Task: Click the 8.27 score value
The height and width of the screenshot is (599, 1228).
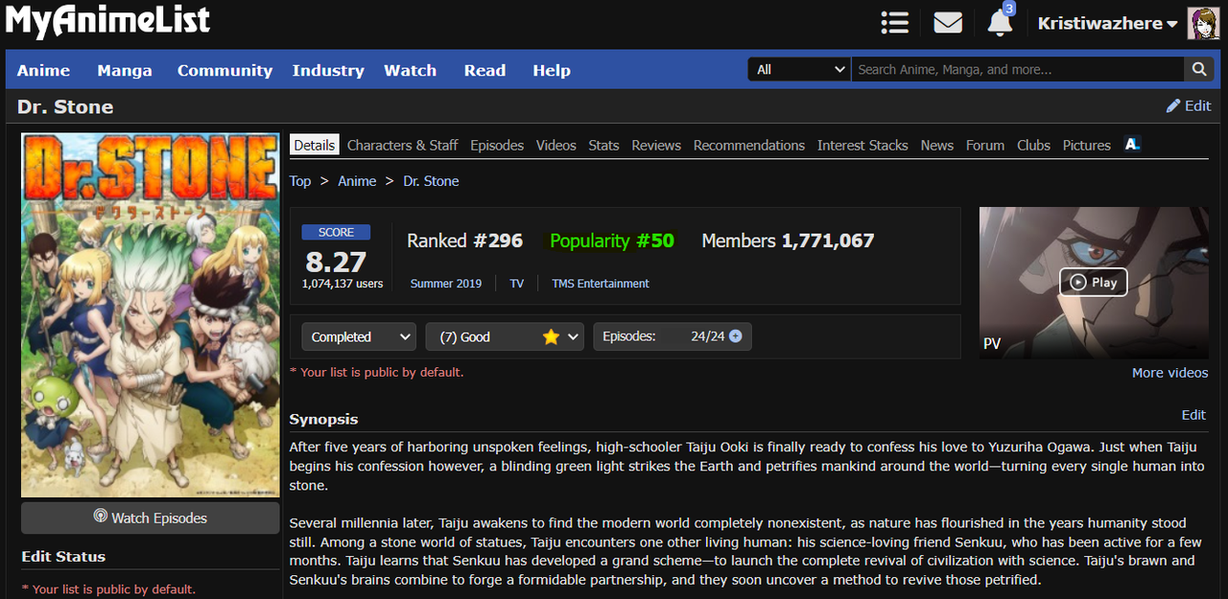Action: [x=336, y=262]
